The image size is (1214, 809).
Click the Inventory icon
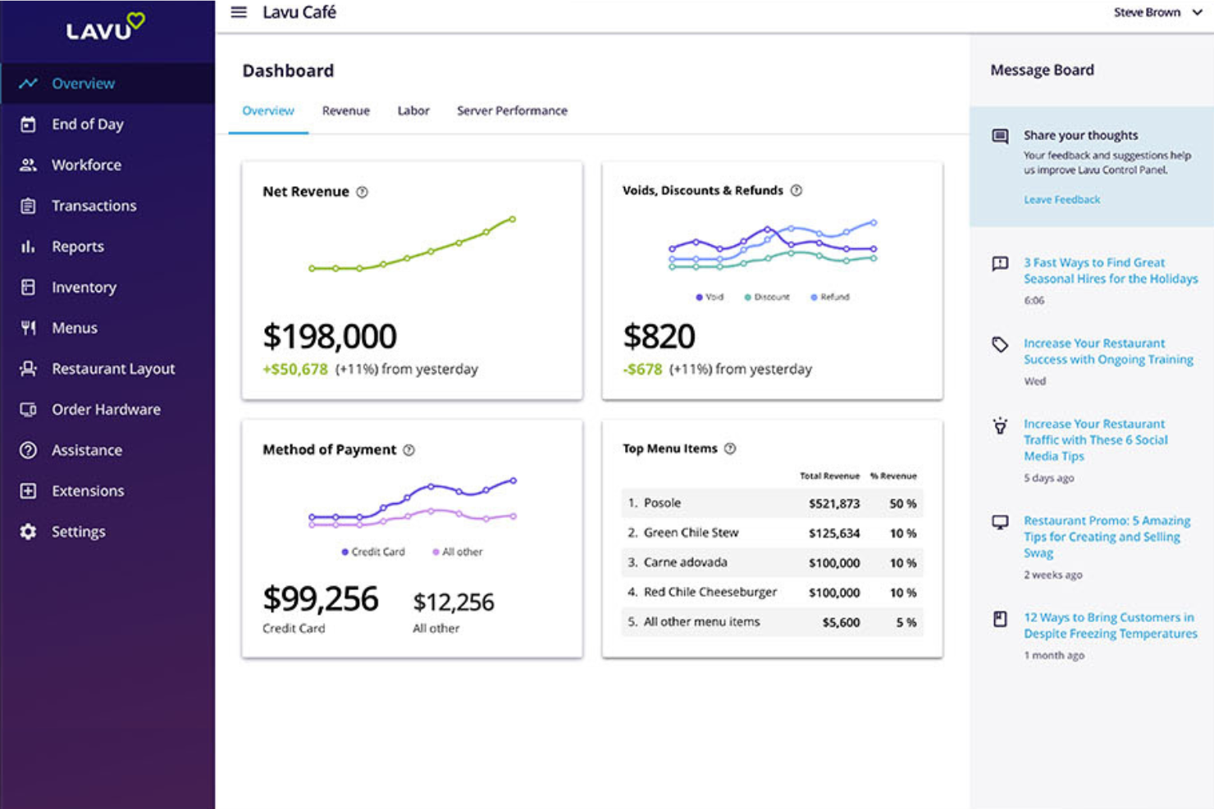[x=29, y=287]
